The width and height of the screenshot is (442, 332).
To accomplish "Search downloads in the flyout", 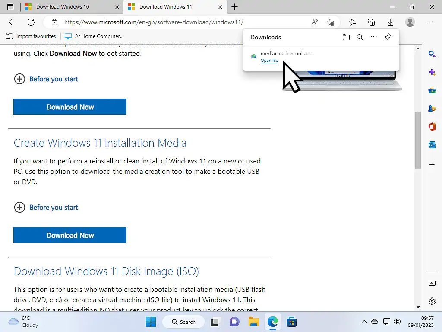I will coord(360,37).
